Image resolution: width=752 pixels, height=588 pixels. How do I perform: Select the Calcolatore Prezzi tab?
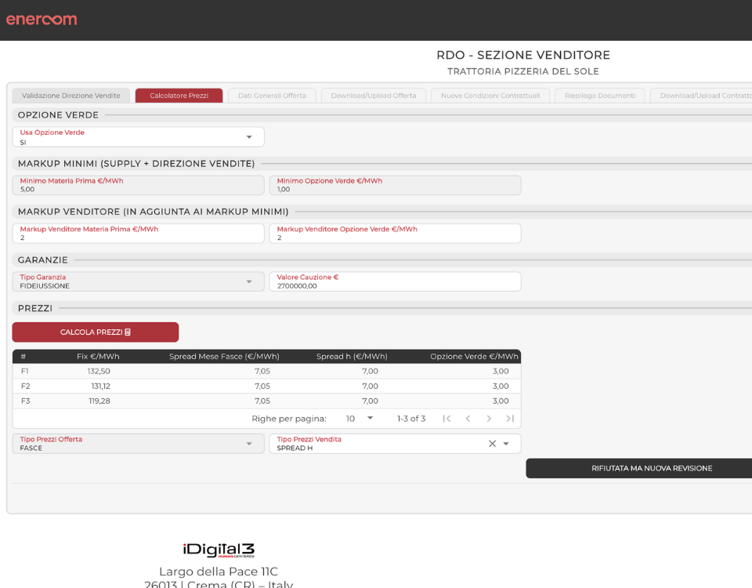point(179,96)
